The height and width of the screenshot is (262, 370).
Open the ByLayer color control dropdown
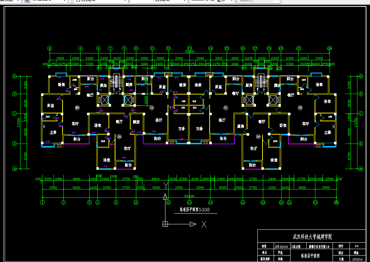101,1
